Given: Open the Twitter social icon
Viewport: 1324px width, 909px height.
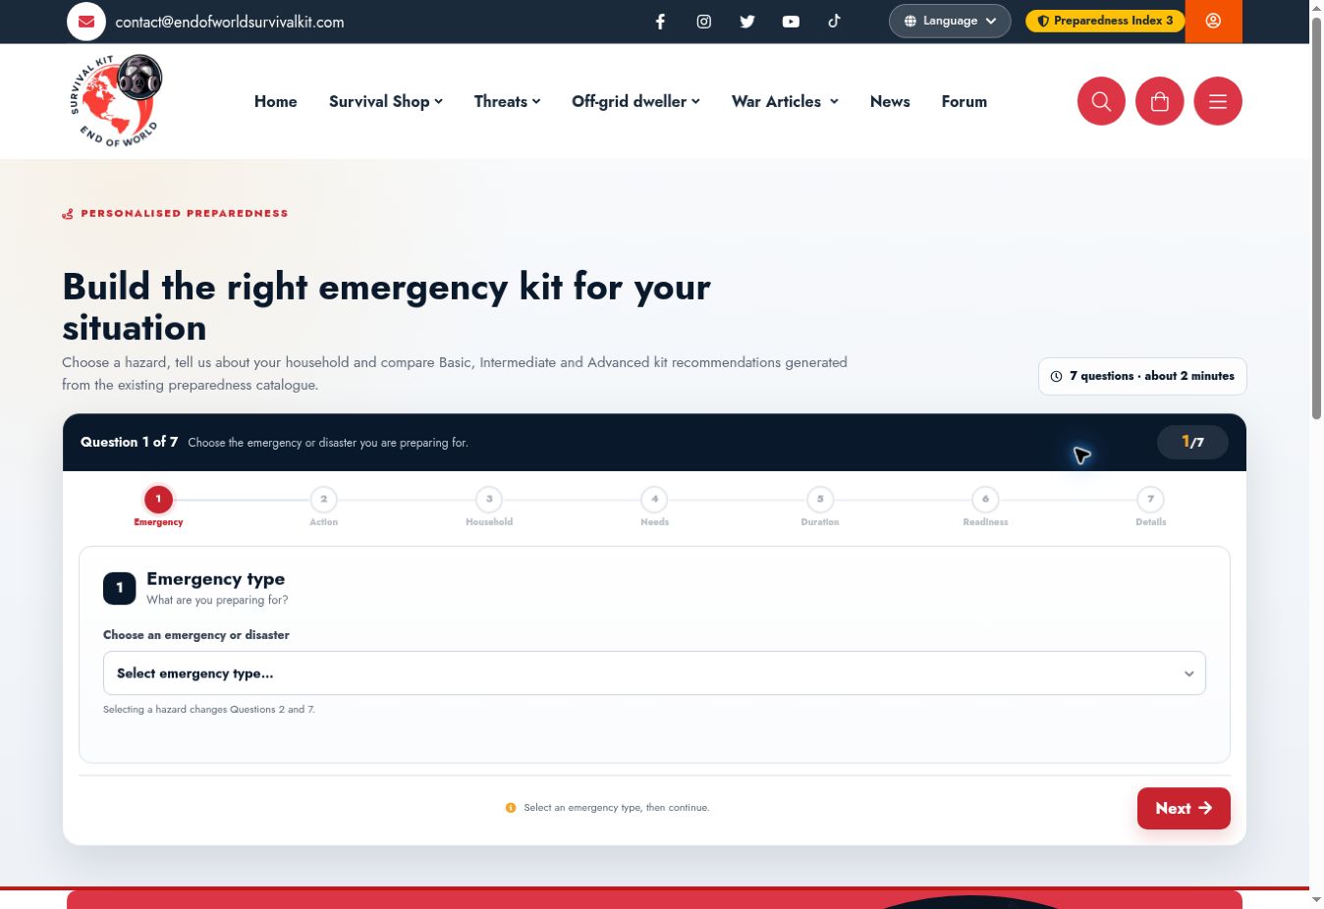Looking at the screenshot, I should point(747,22).
